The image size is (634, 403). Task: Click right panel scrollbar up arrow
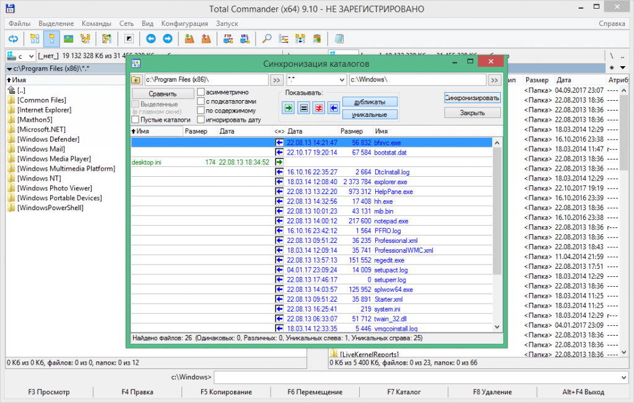(x=624, y=90)
